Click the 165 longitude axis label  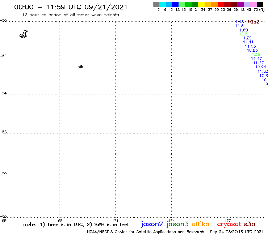pos(3,221)
